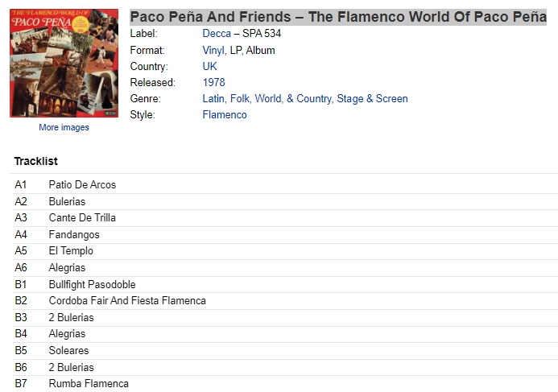Browse the Latin genre link
Screen dimensions: 558x392
(213, 98)
